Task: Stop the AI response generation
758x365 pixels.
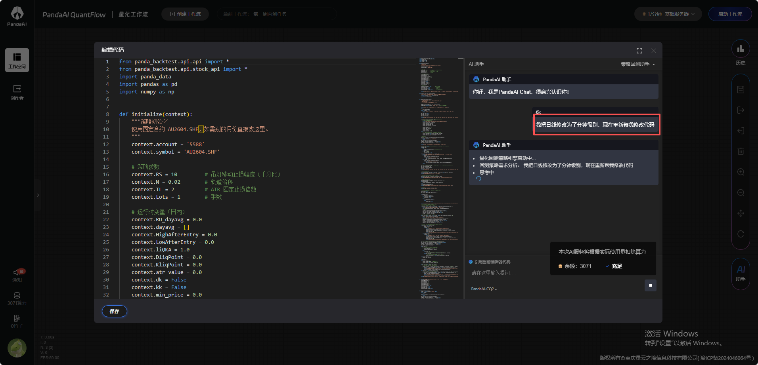Action: coord(651,285)
